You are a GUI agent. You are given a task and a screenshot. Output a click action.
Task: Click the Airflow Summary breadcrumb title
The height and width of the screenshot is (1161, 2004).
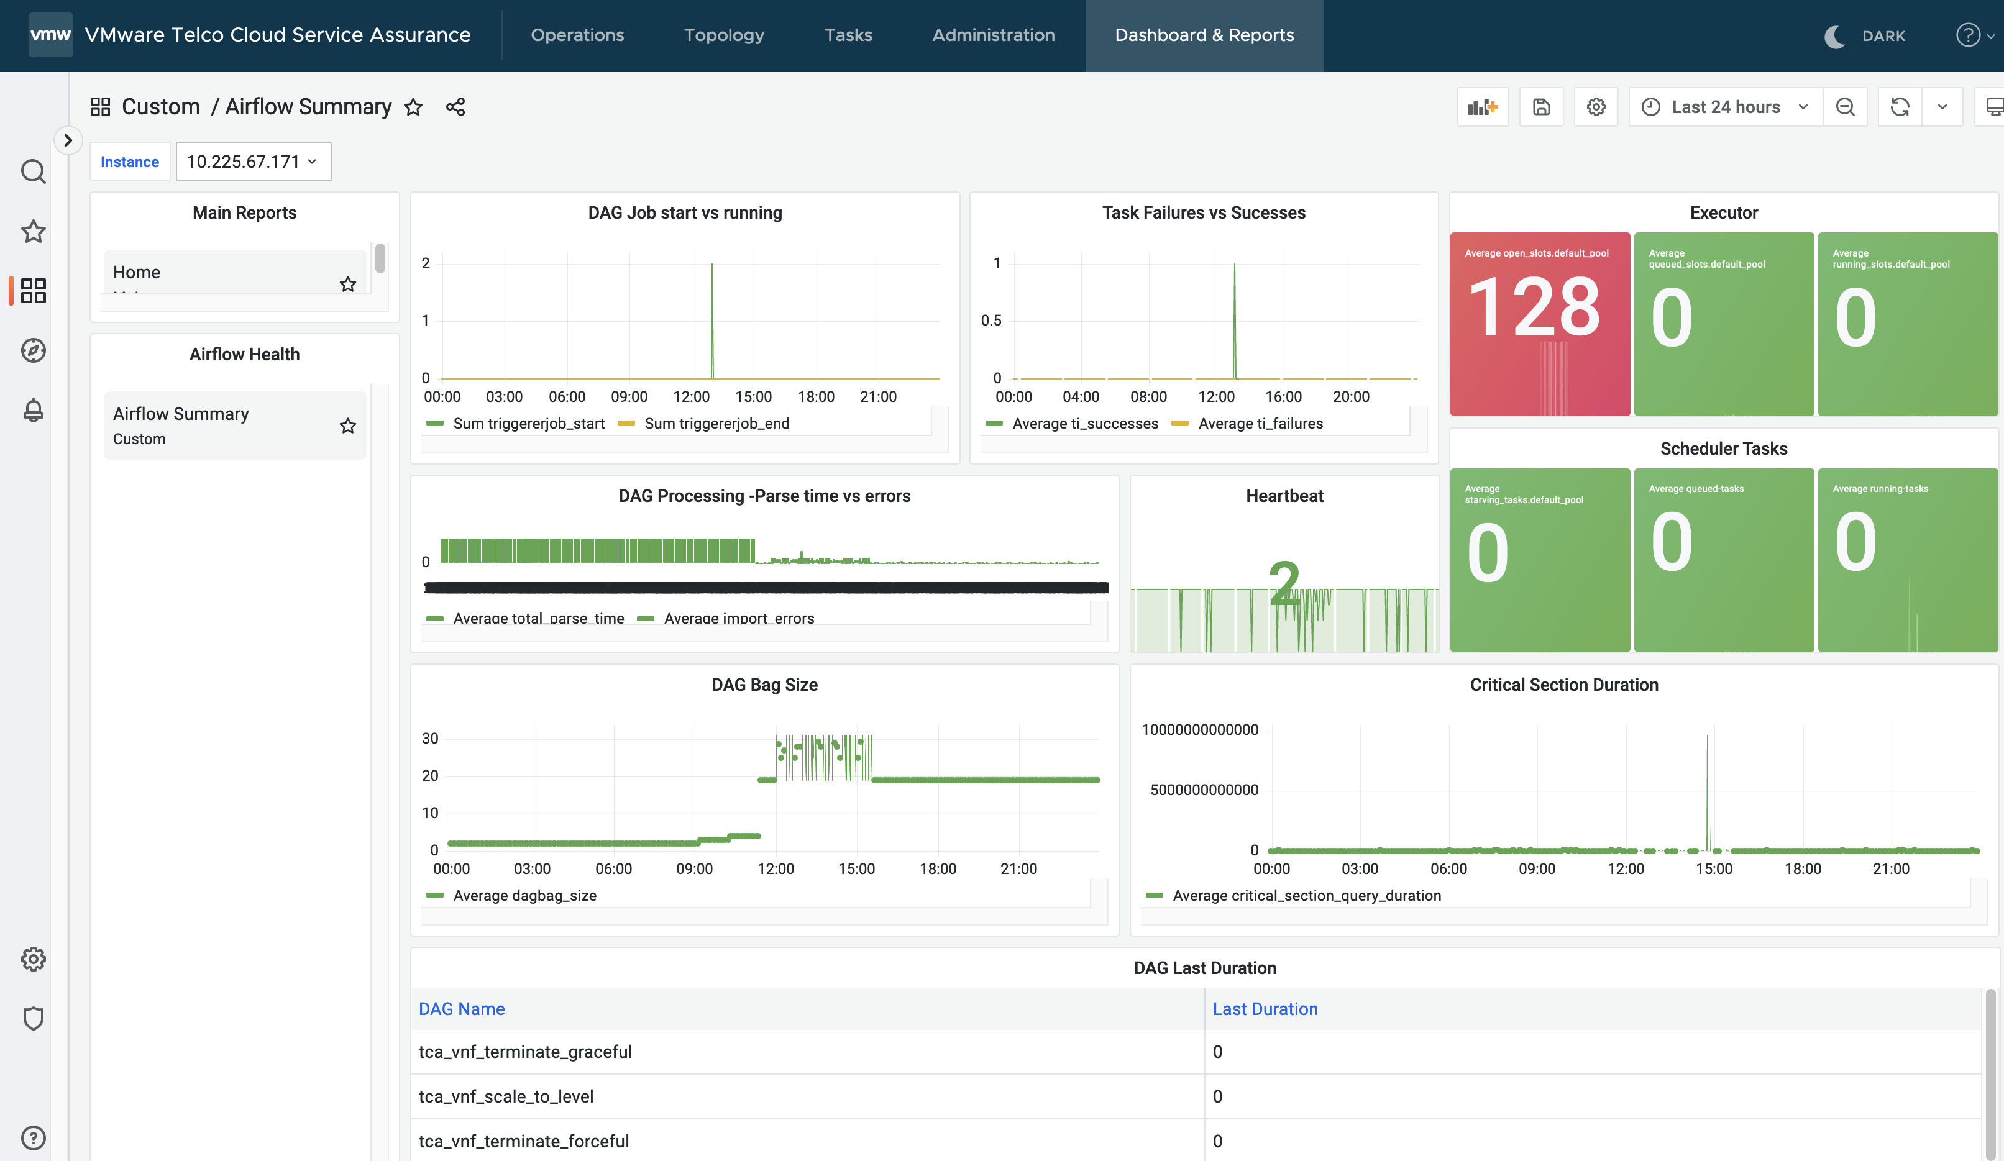click(308, 107)
